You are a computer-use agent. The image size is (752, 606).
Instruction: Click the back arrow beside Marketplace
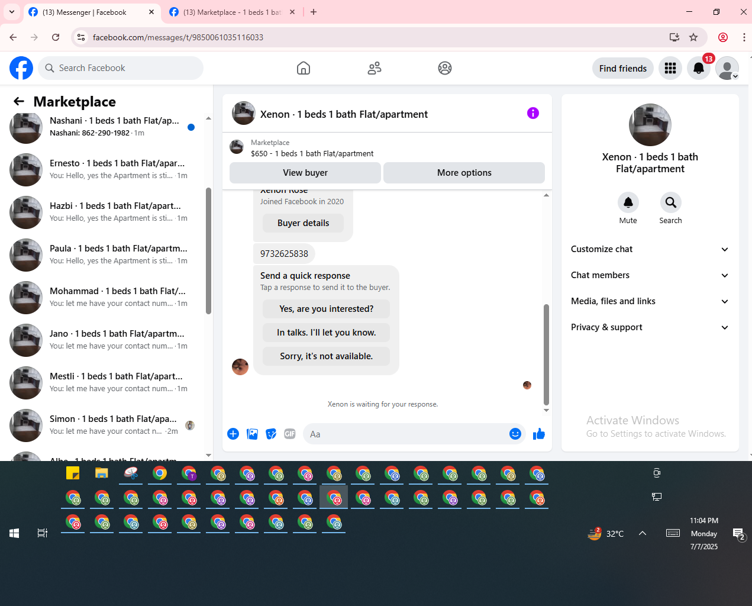click(x=19, y=101)
